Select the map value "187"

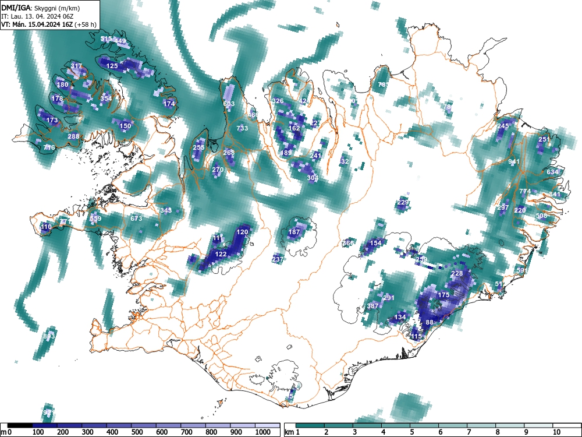pos(294,232)
